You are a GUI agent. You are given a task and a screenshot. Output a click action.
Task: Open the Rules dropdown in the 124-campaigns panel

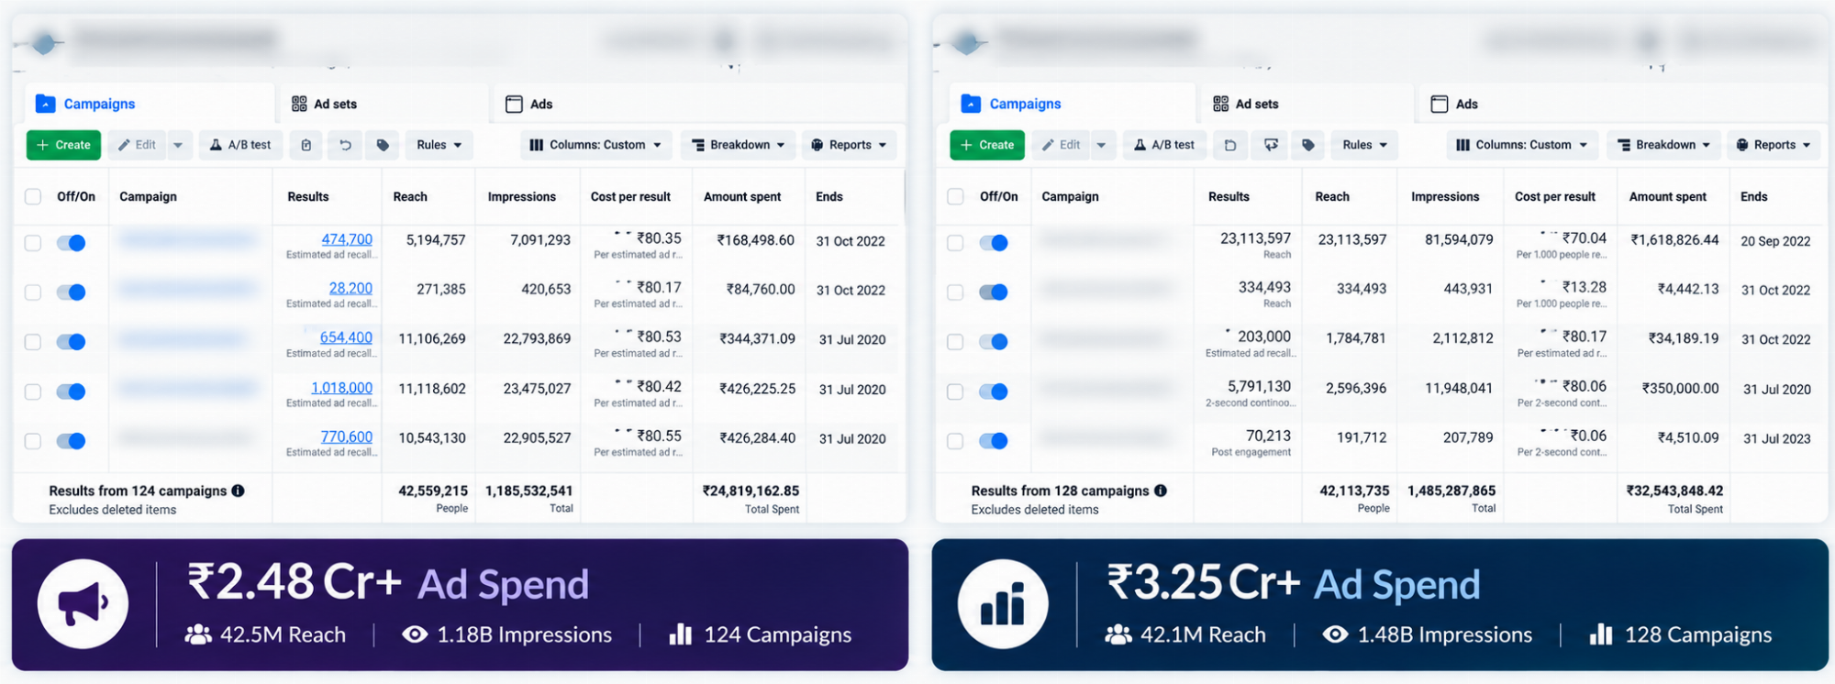click(439, 145)
